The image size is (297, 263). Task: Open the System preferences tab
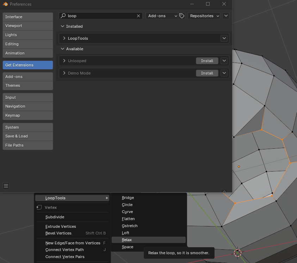28,127
